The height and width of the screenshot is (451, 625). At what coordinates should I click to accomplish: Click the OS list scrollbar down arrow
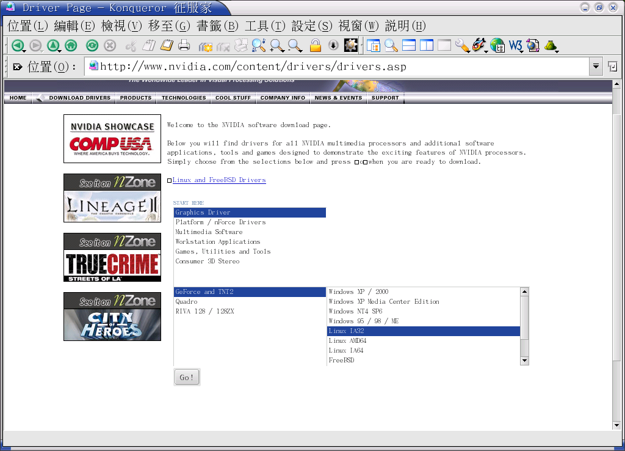524,361
